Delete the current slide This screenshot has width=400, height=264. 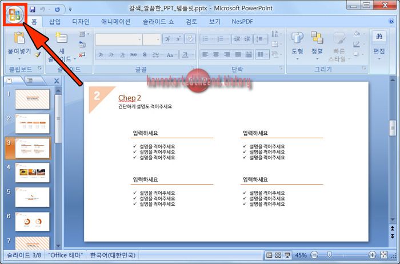tap(82, 55)
